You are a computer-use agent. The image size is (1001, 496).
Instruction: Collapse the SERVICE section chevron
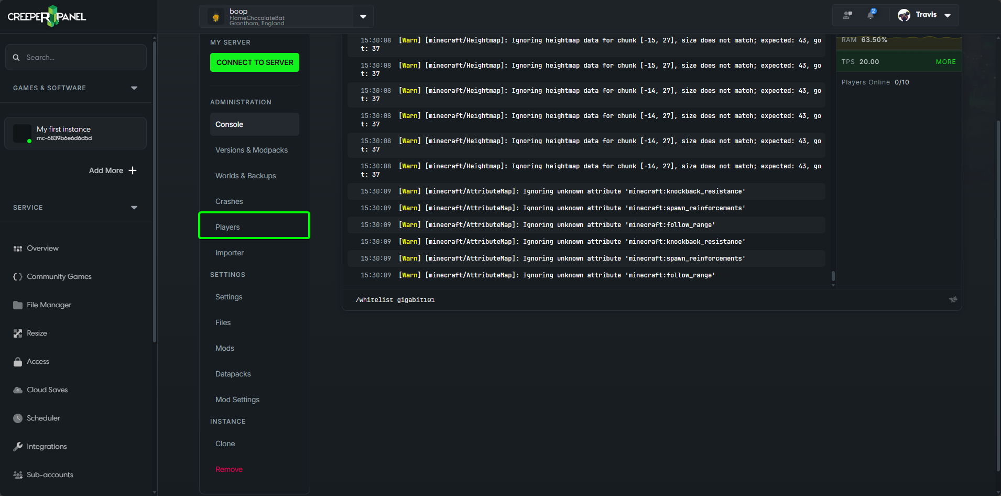pos(134,207)
